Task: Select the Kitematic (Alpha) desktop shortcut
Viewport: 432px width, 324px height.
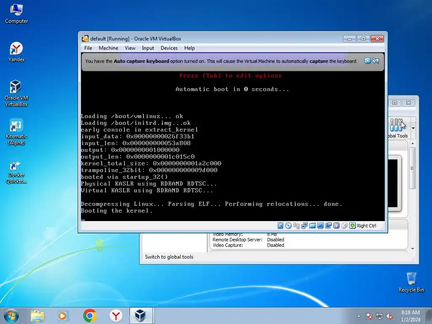Action: (x=16, y=132)
